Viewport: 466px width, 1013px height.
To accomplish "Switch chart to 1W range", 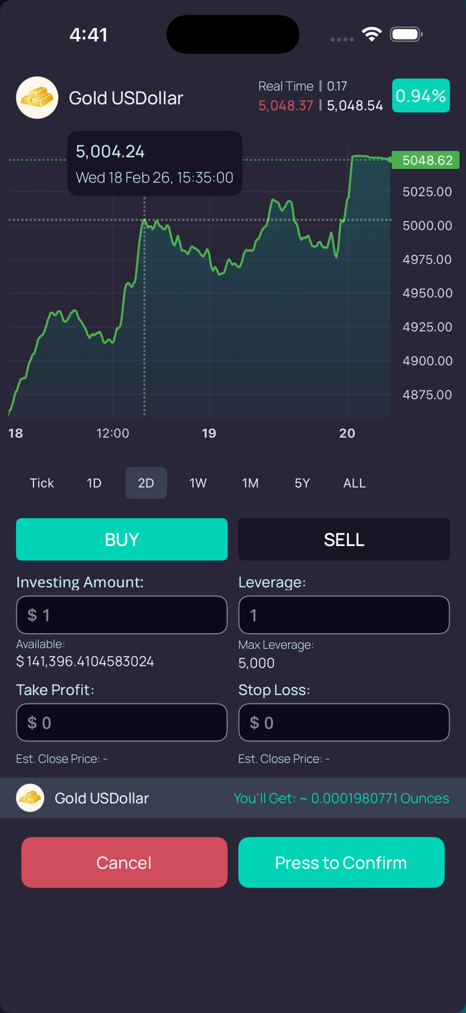I will [198, 483].
